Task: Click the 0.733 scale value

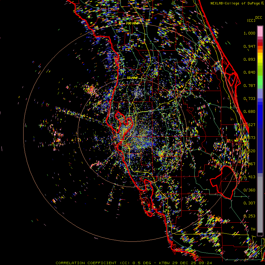Action: 249,99
